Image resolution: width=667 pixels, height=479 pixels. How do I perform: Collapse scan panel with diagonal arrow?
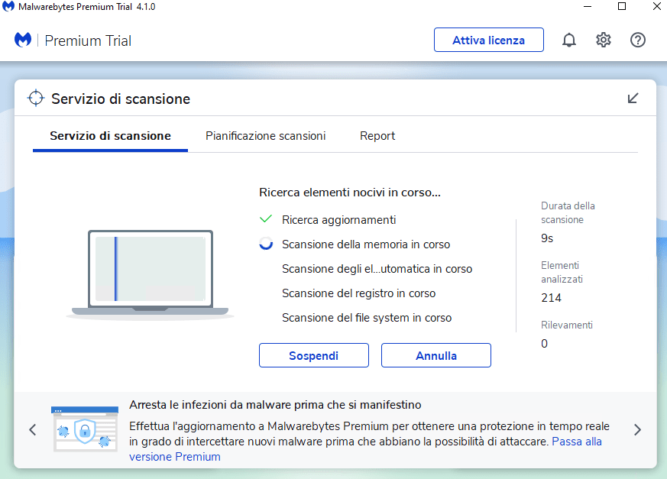point(633,99)
